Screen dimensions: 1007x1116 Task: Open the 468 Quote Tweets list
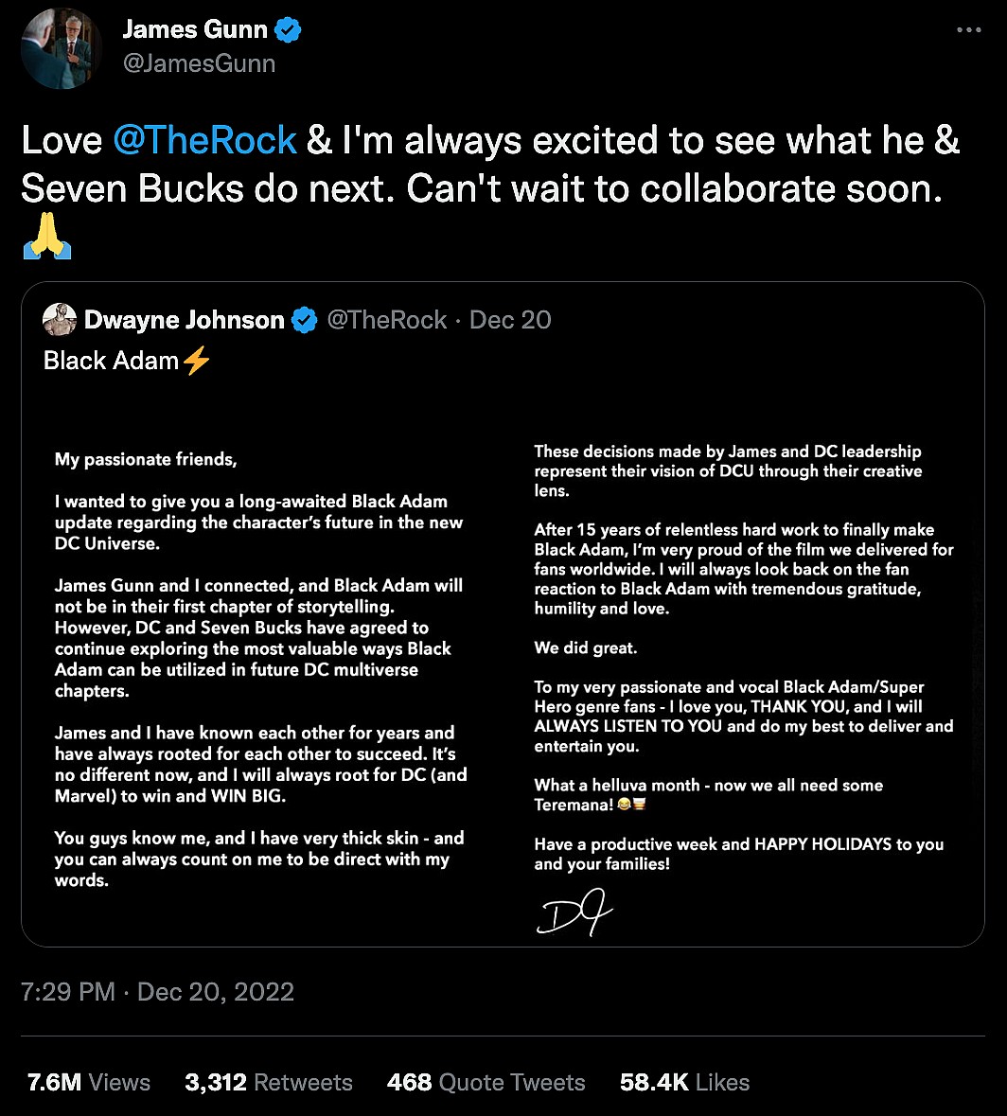click(486, 1082)
